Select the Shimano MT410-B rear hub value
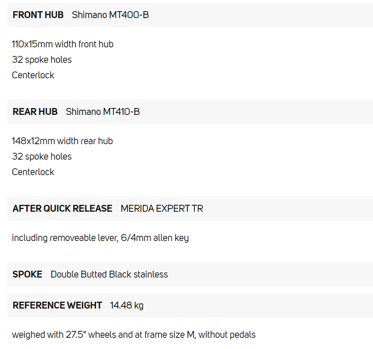373x349 pixels. click(103, 112)
